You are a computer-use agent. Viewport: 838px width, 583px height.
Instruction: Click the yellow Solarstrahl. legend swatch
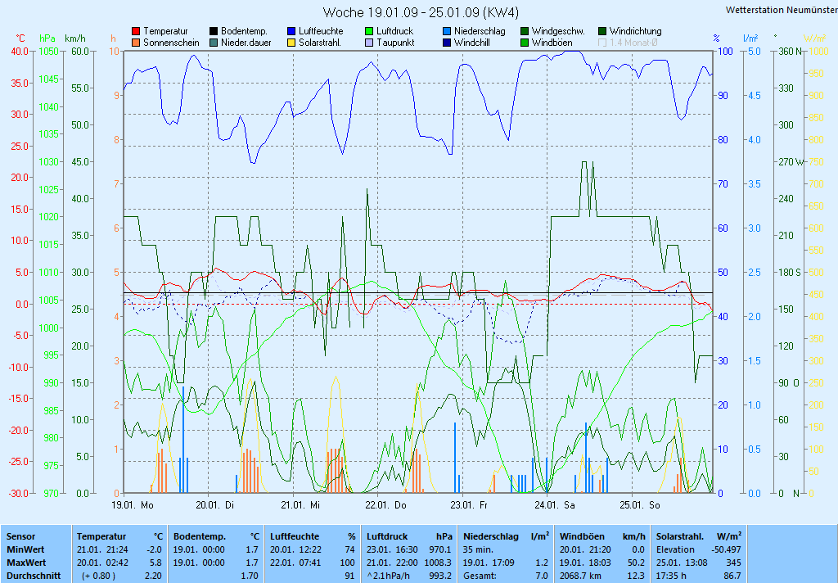[291, 43]
